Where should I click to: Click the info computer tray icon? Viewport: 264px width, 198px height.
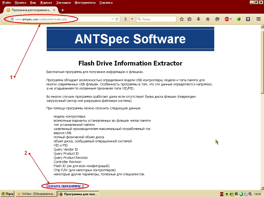[245, 194]
